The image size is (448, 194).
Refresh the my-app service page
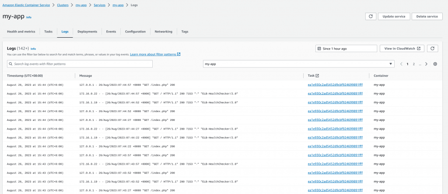[371, 16]
